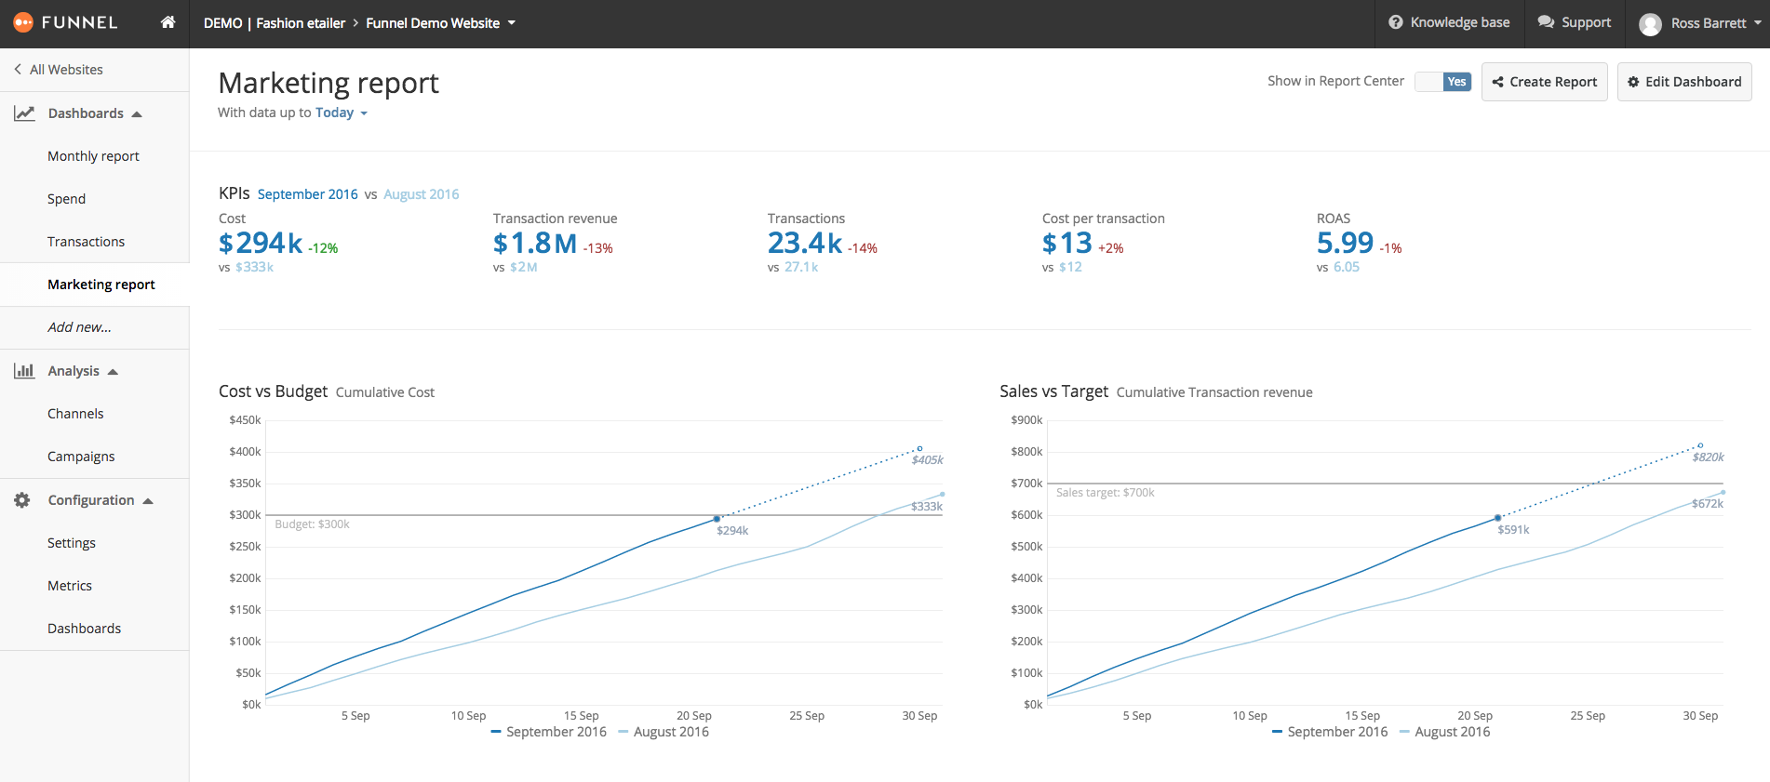1770x782 pixels.
Task: Click the Funnel logo icon
Action: [x=23, y=22]
